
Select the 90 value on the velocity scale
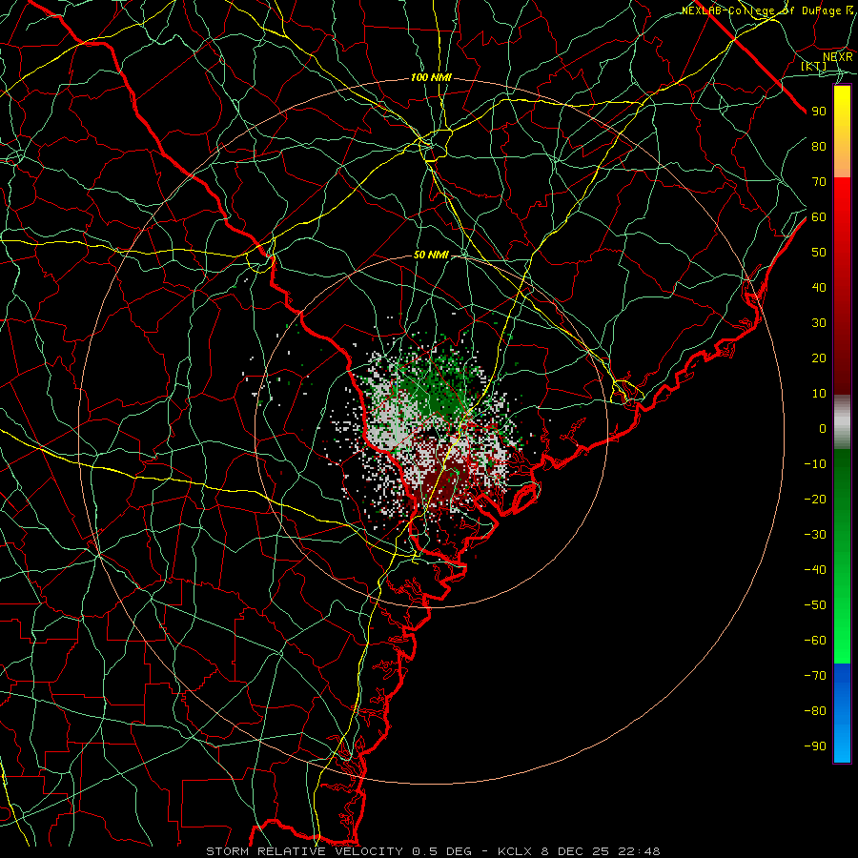click(819, 112)
